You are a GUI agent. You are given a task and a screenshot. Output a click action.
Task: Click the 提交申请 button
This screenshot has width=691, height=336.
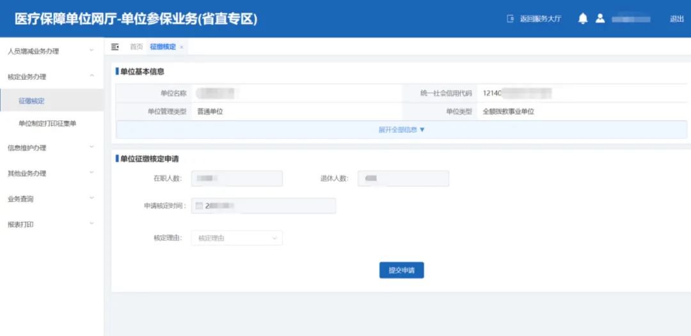(401, 270)
